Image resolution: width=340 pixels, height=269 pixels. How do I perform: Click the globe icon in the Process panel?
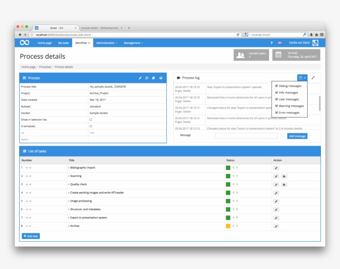click(x=161, y=78)
